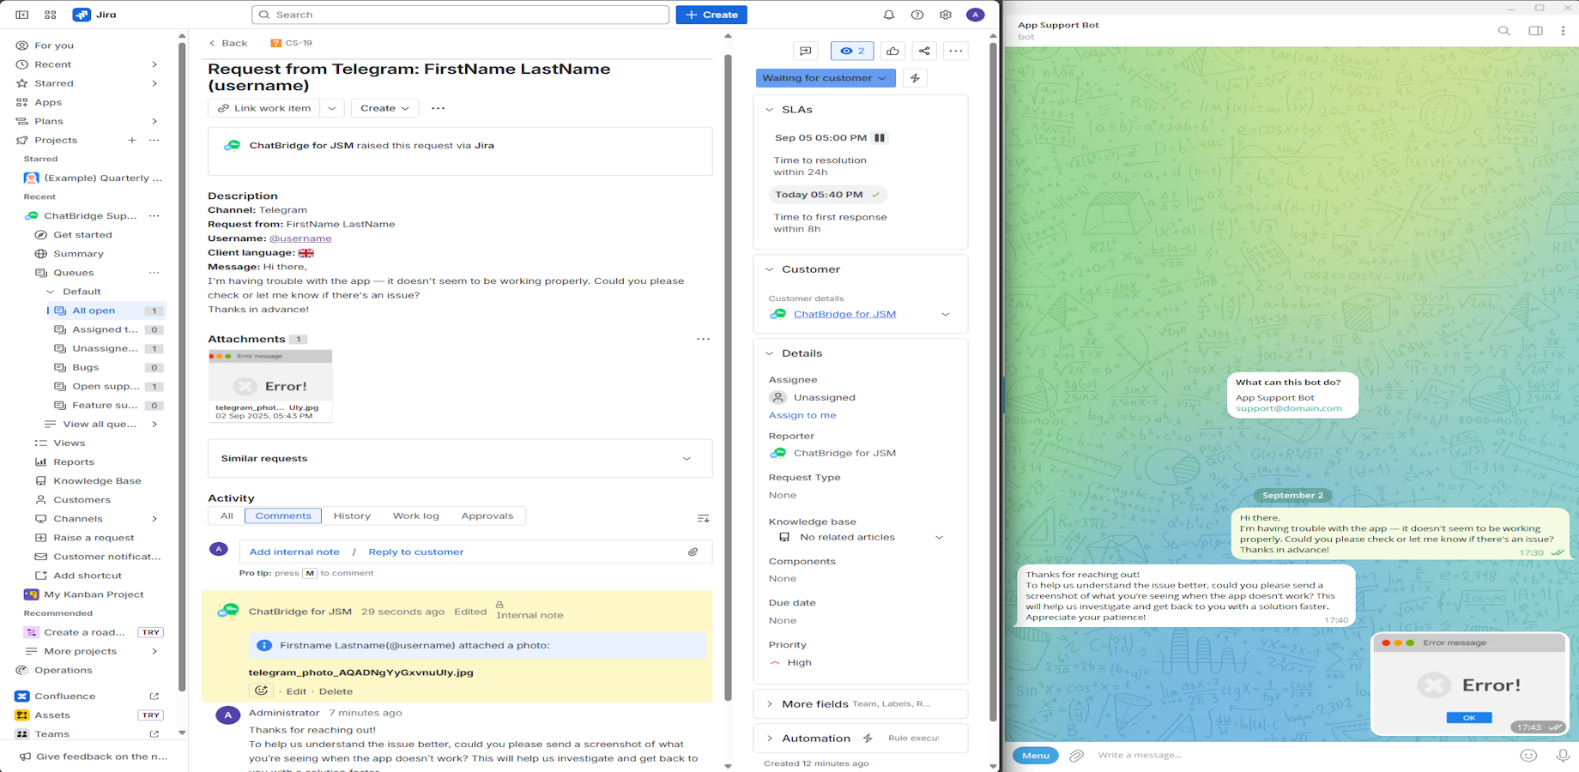Open the Work log tab
Image resolution: width=1579 pixels, height=772 pixels.
coord(416,516)
